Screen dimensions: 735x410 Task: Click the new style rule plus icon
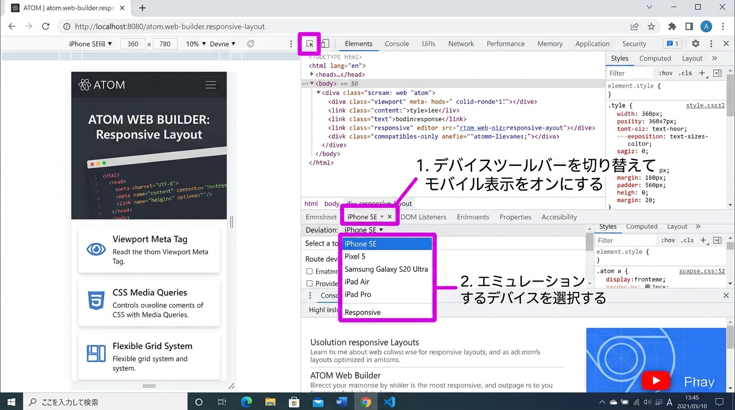[x=702, y=73]
